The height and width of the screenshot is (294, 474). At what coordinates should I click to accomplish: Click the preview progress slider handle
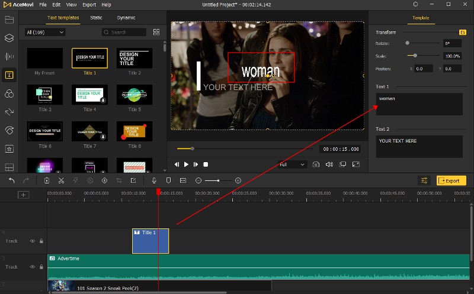(192, 148)
